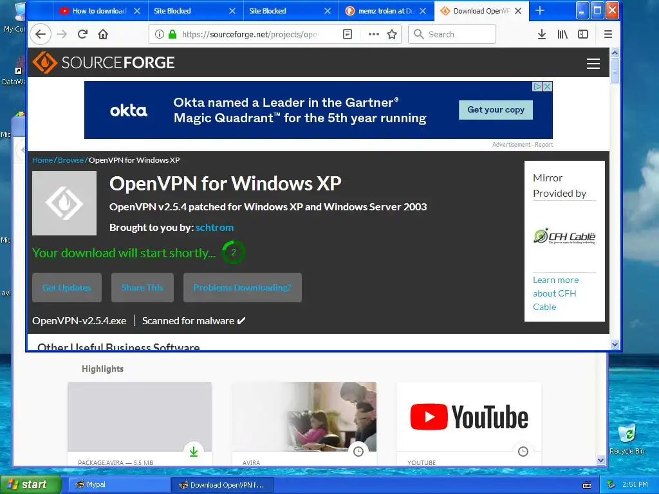Open the Recycle Bin desktop icon
Screen dimensions: 659x494
tap(627, 439)
